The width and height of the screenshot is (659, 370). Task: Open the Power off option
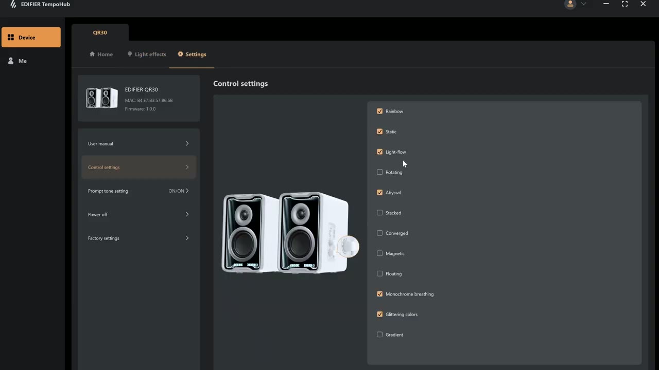click(138, 214)
